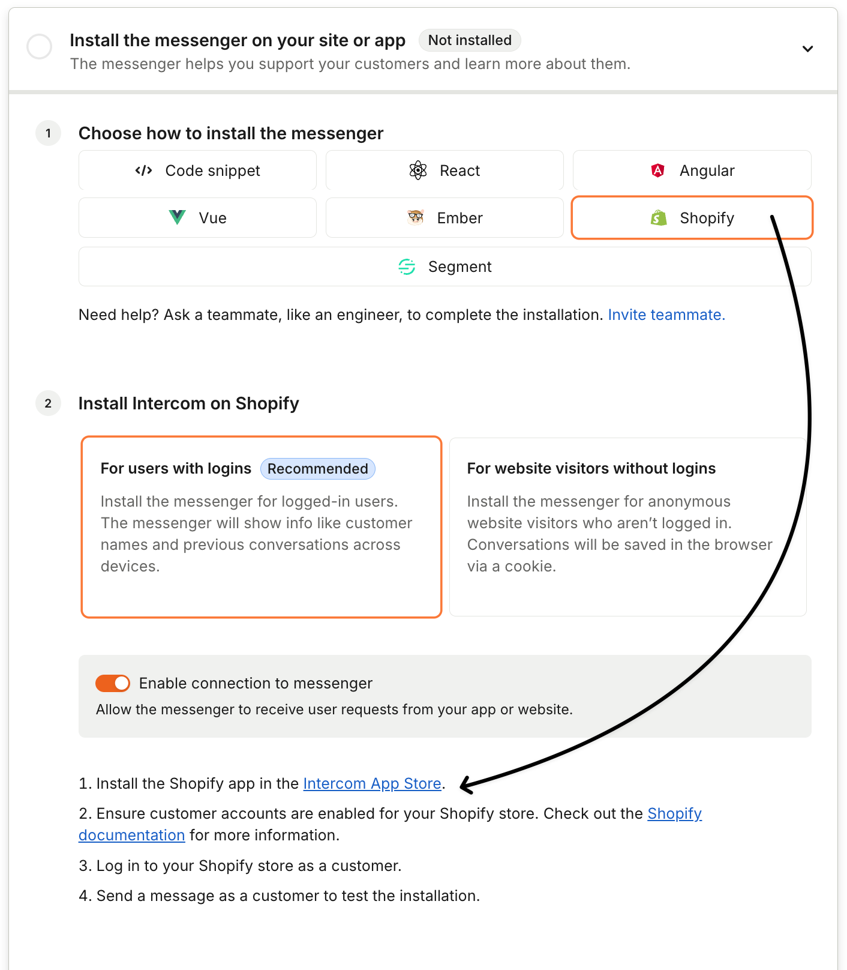The height and width of the screenshot is (970, 847).
Task: Click the Shopify bag icon
Action: (659, 218)
